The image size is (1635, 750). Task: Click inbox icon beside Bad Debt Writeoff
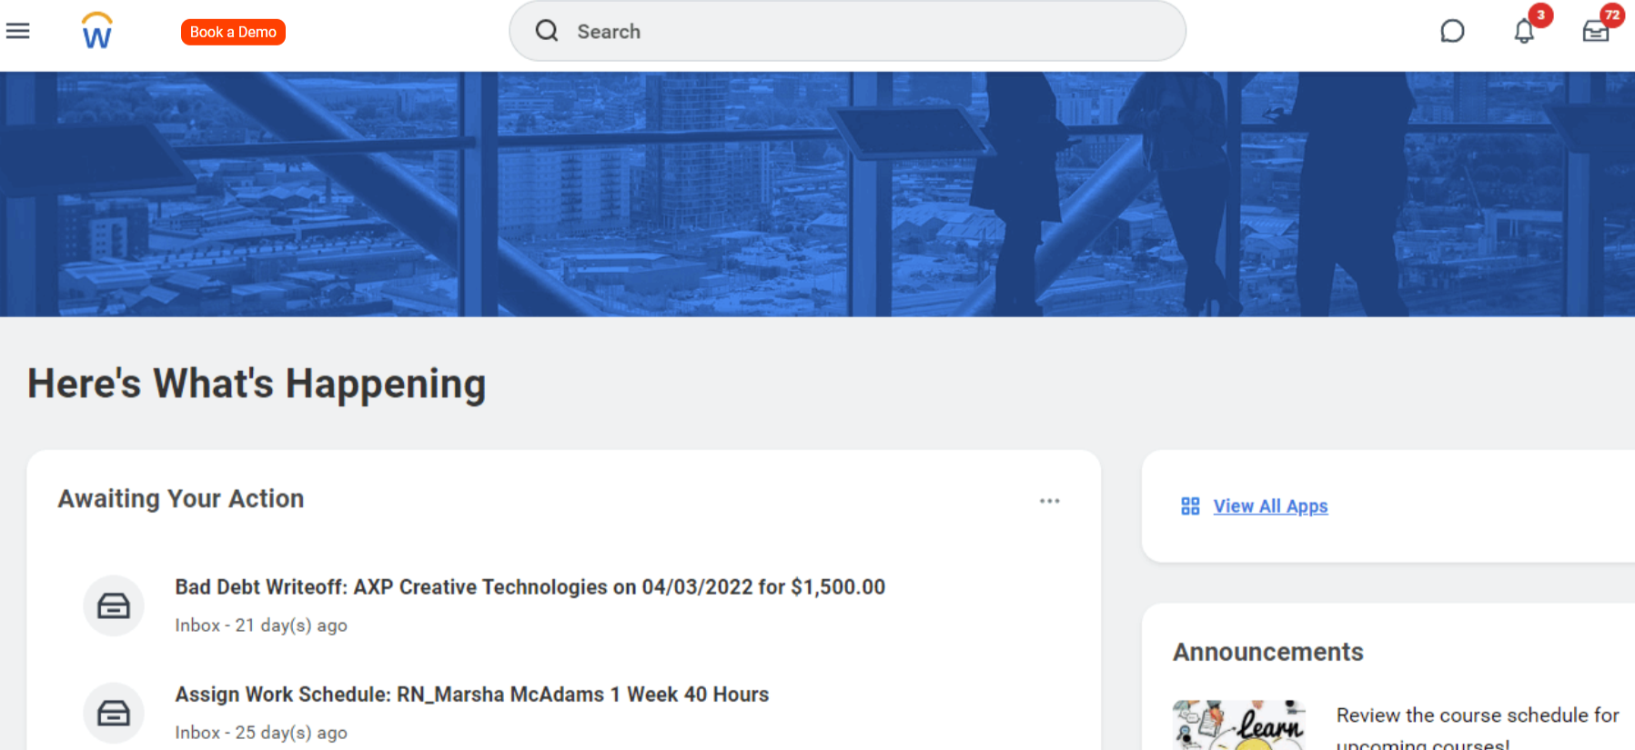114,605
